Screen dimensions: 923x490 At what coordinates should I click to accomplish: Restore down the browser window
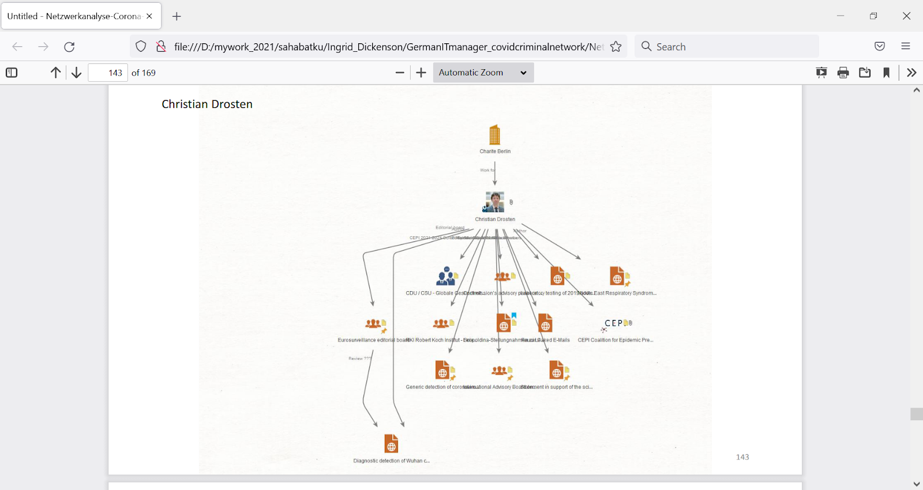pyautogui.click(x=873, y=16)
